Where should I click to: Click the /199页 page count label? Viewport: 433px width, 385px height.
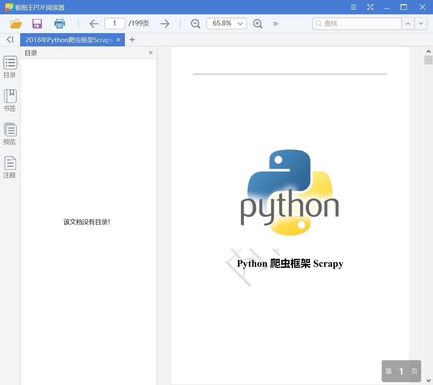139,23
